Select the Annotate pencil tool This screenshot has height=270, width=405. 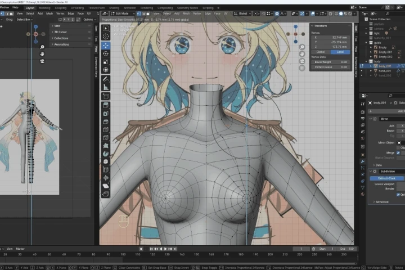[x=106, y=79]
